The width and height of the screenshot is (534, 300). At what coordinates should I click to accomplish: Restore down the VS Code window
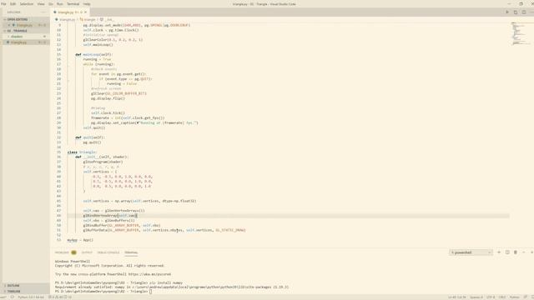[x=521, y=3]
